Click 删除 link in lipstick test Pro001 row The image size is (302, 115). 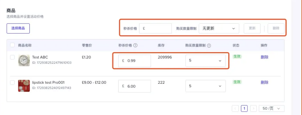(265, 83)
